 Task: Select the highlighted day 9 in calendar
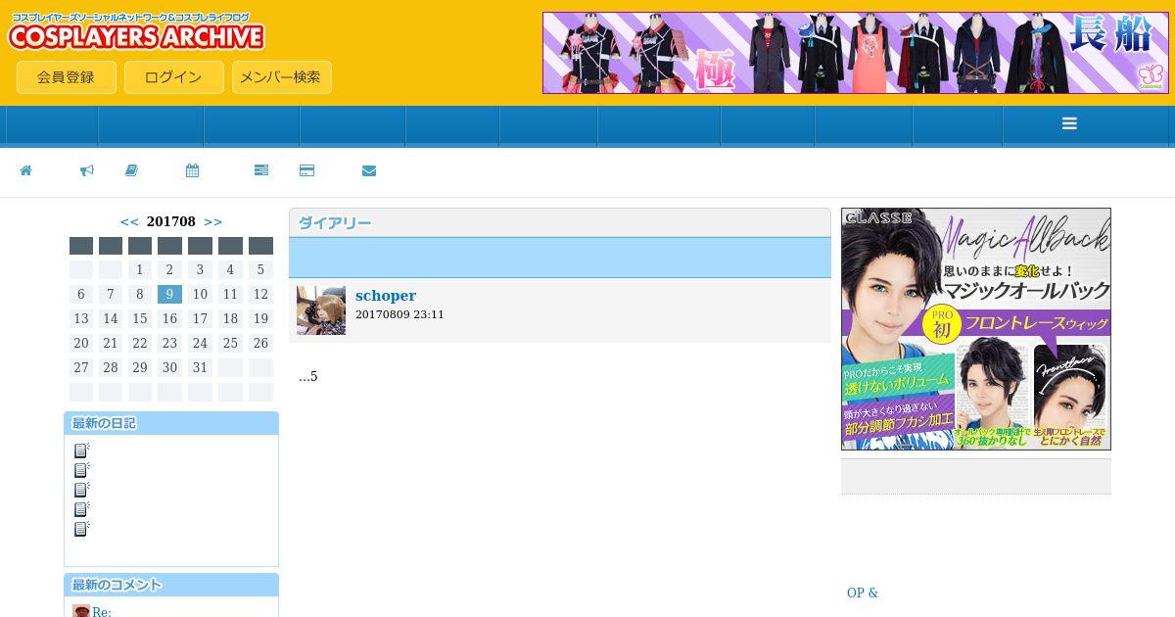[x=169, y=294]
